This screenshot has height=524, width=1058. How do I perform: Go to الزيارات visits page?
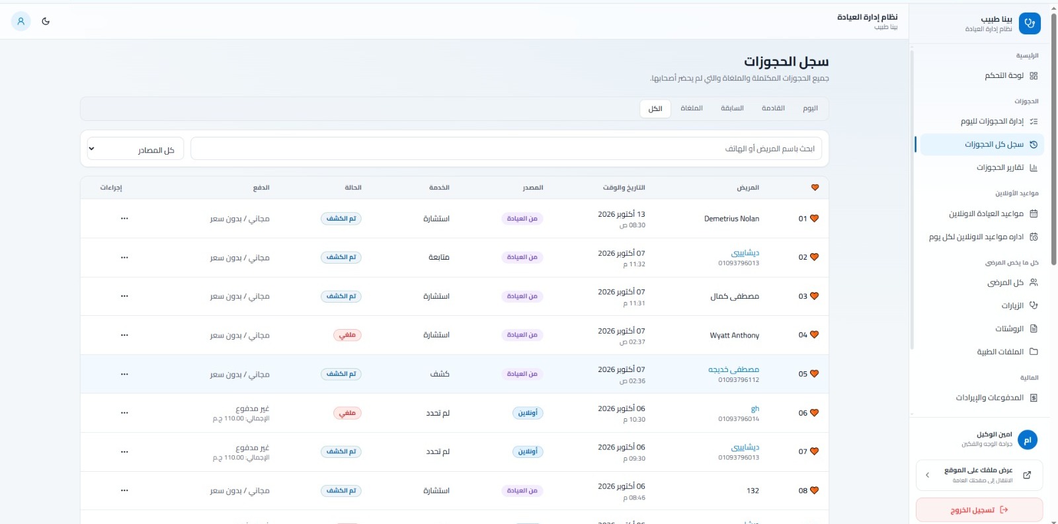pos(981,306)
